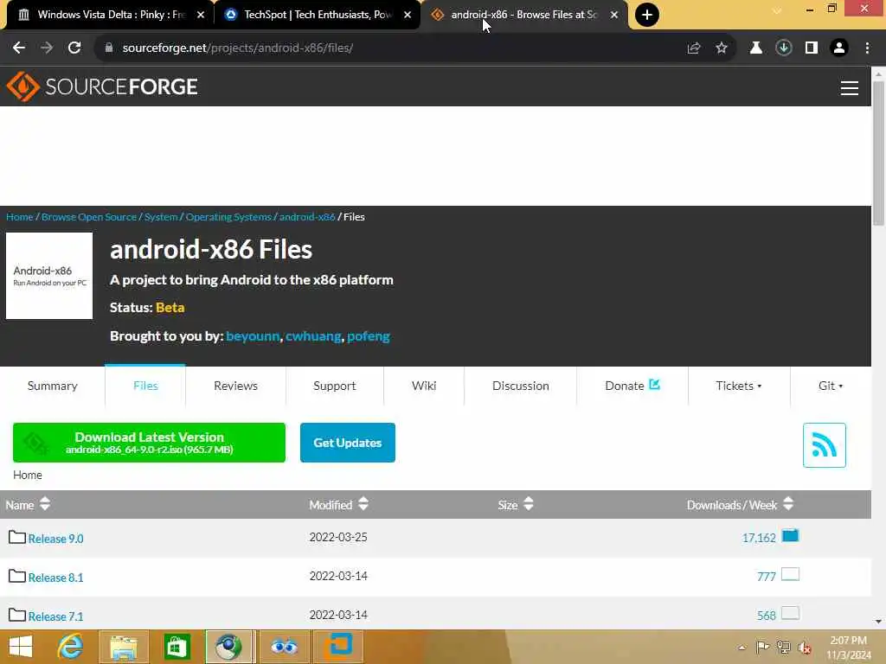Select the Files tab
The height and width of the screenshot is (664, 886).
coord(145,386)
